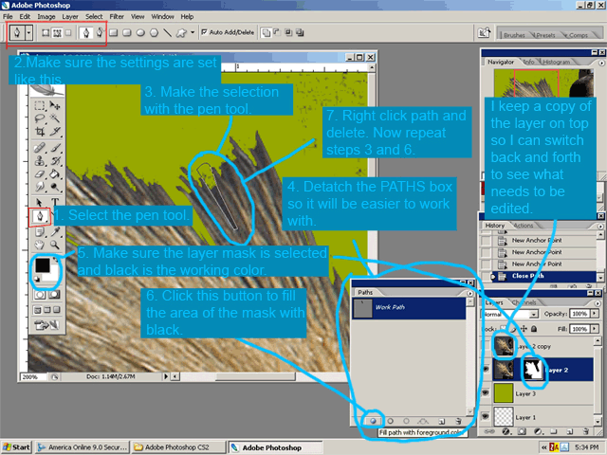Hide Layer 1 using eye icon

486,417
